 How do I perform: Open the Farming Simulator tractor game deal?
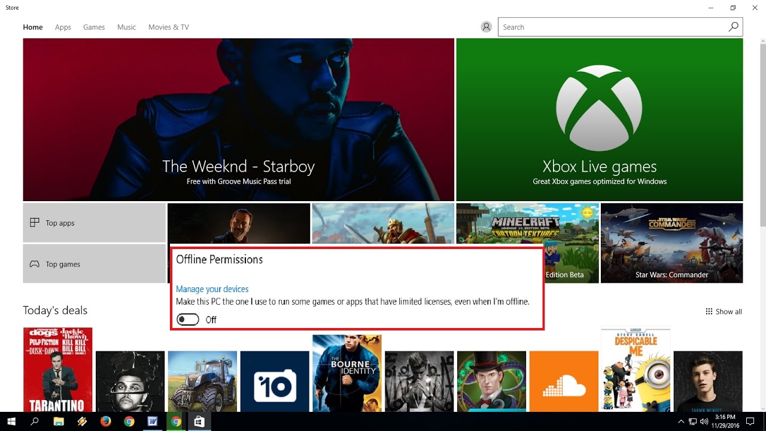click(202, 381)
